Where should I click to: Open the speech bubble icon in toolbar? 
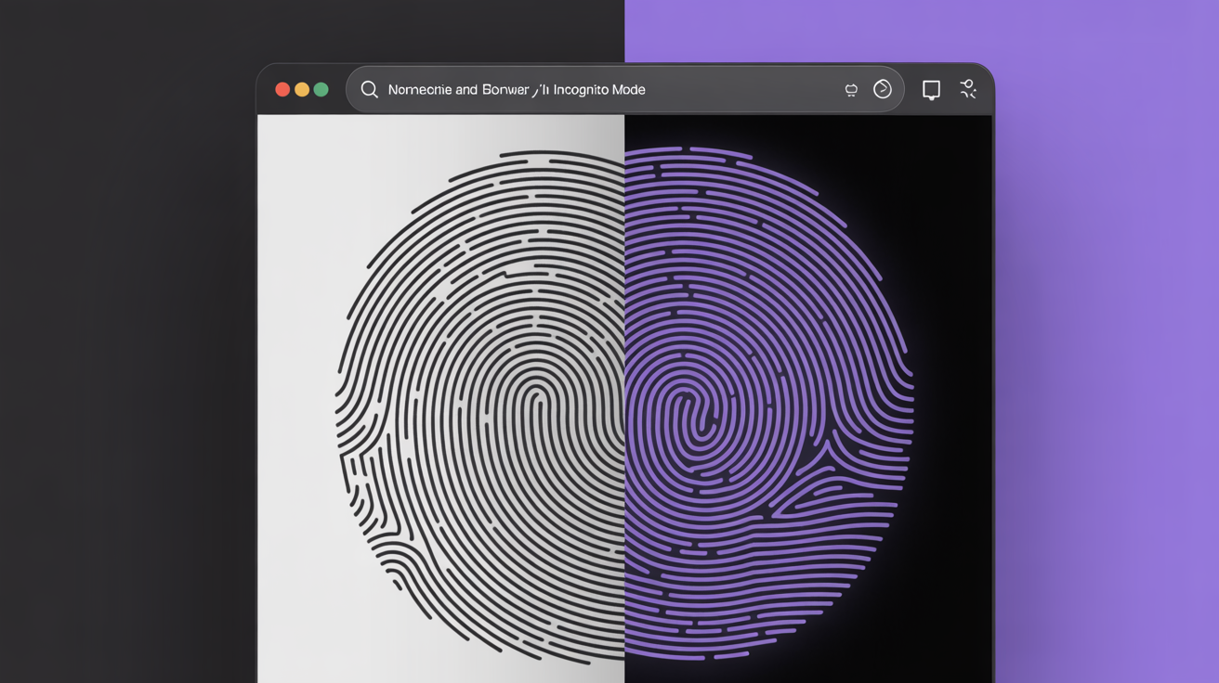(x=931, y=90)
